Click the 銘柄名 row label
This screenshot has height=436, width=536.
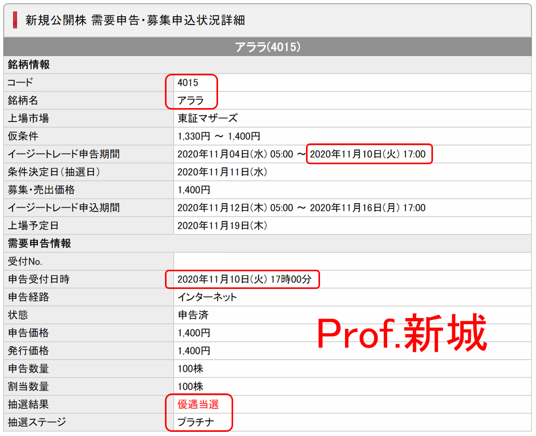coord(22,100)
